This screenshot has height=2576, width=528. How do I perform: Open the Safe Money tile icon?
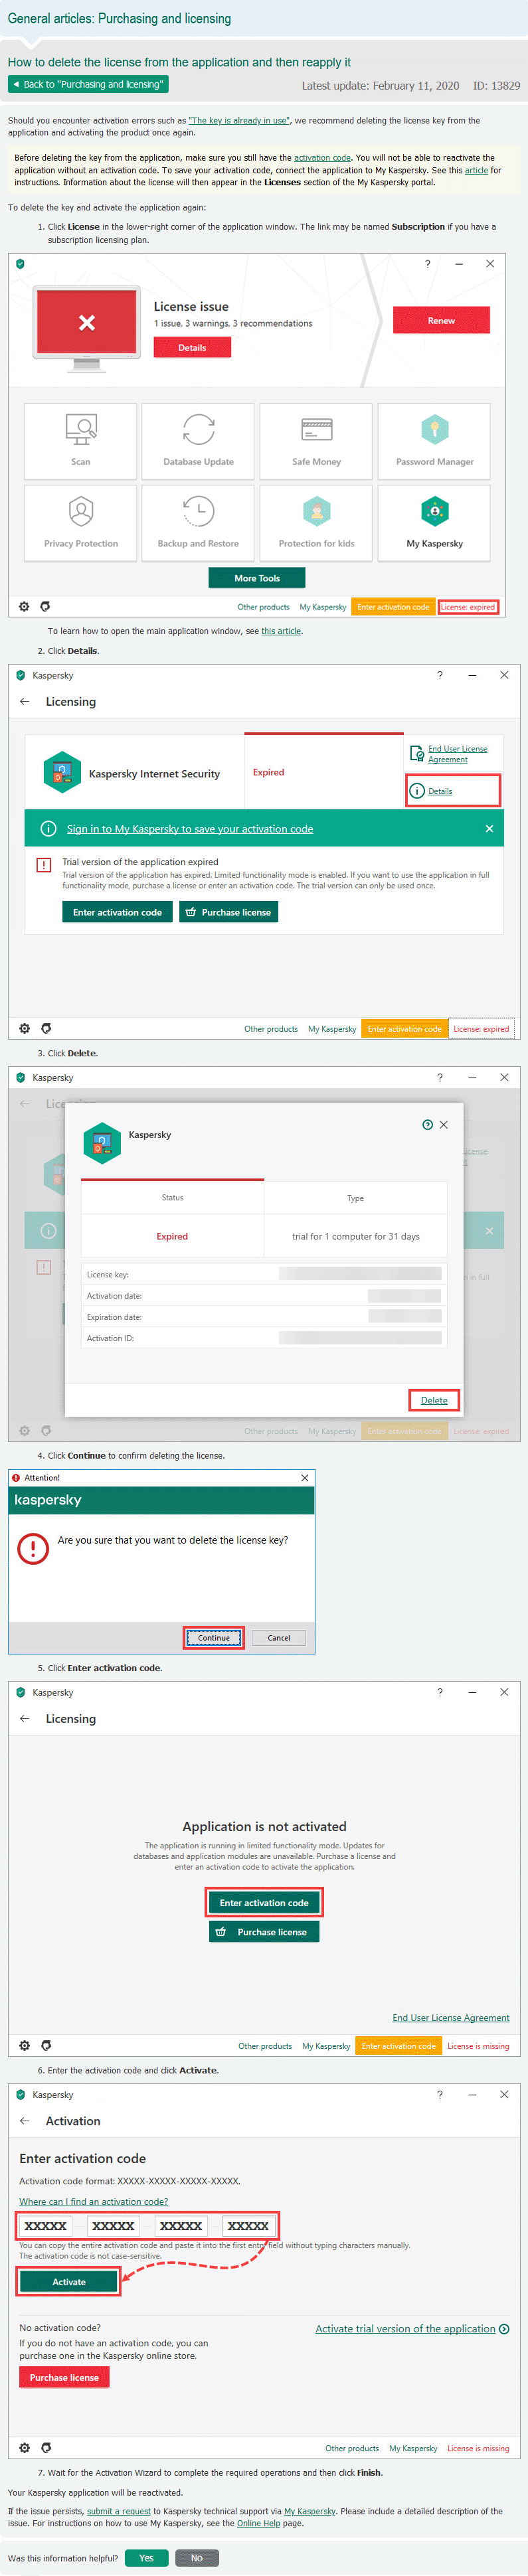(316, 430)
